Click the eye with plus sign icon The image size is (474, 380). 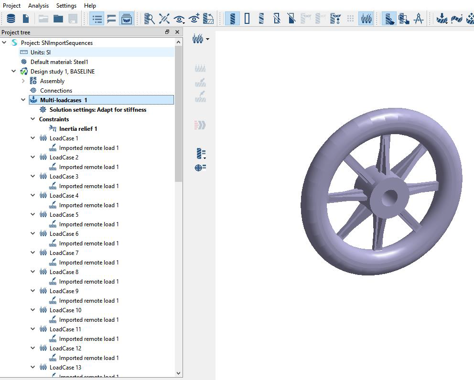point(194,19)
